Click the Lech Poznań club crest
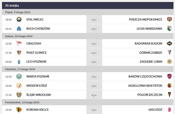The image size is (175, 114). click(x=19, y=62)
